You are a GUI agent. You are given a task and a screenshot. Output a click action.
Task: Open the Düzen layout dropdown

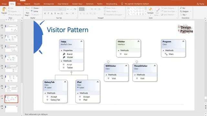coord(36,8)
